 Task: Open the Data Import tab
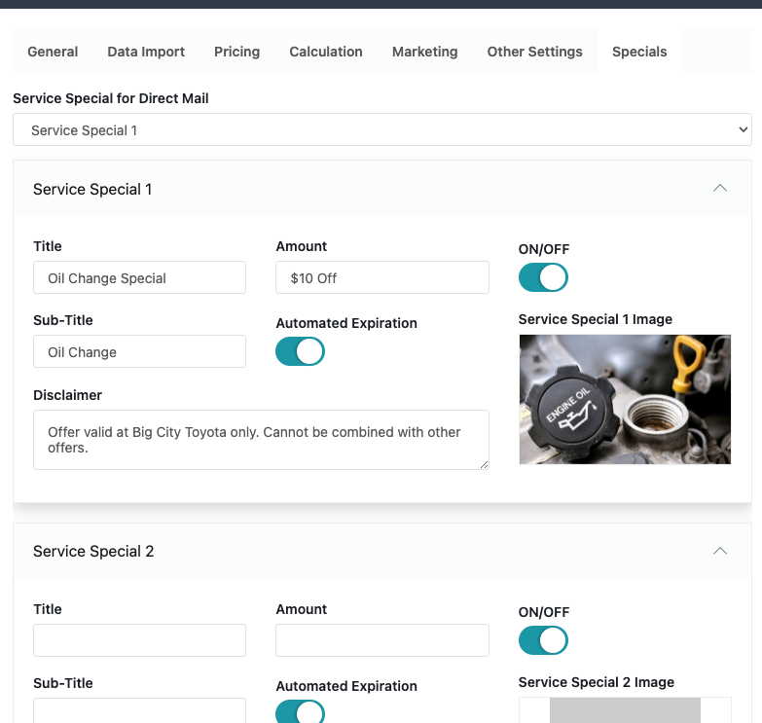(x=146, y=52)
